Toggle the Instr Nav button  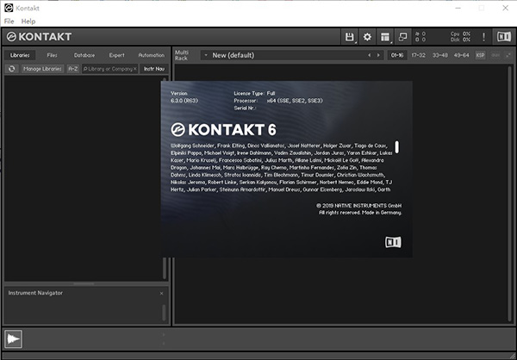(153, 68)
